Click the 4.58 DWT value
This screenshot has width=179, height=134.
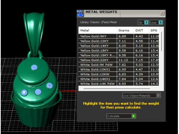pos(139,41)
